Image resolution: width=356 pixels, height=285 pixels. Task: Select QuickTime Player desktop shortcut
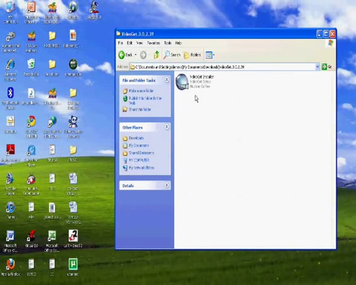(x=31, y=156)
